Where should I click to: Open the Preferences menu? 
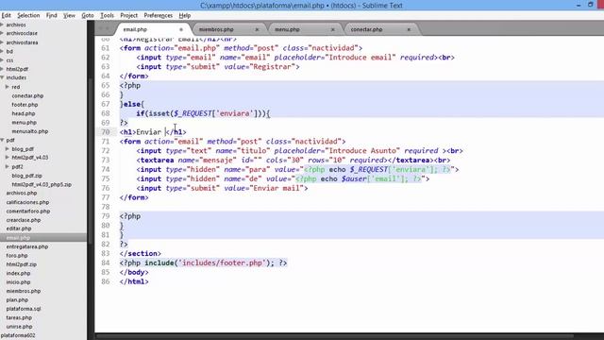pos(158,15)
